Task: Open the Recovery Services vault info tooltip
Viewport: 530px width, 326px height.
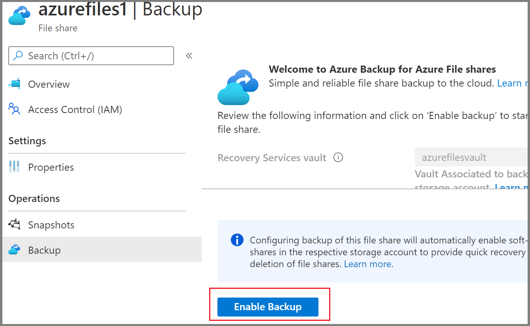Action: pyautogui.click(x=338, y=157)
